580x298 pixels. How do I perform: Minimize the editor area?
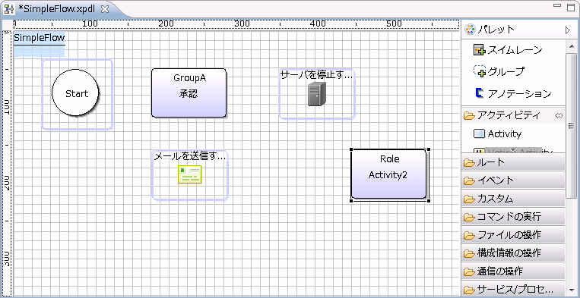click(x=558, y=5)
